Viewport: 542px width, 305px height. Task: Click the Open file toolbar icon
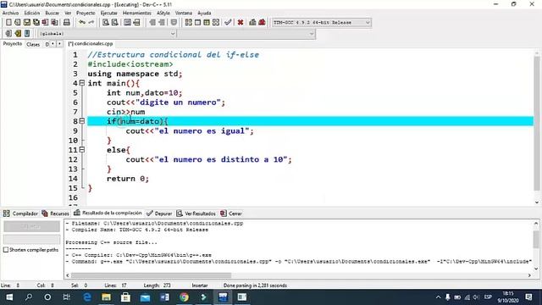coord(18,23)
